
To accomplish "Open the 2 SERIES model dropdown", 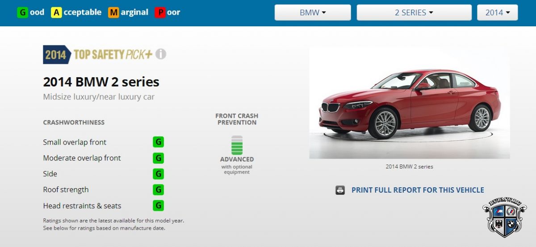I will point(414,12).
